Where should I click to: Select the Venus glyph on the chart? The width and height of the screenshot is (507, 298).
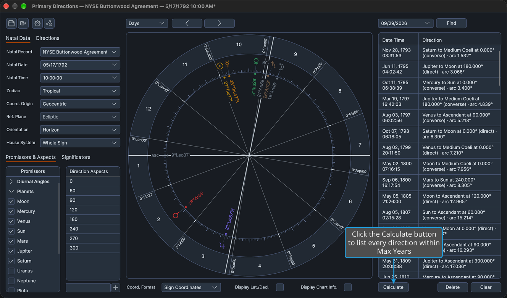pos(256,61)
